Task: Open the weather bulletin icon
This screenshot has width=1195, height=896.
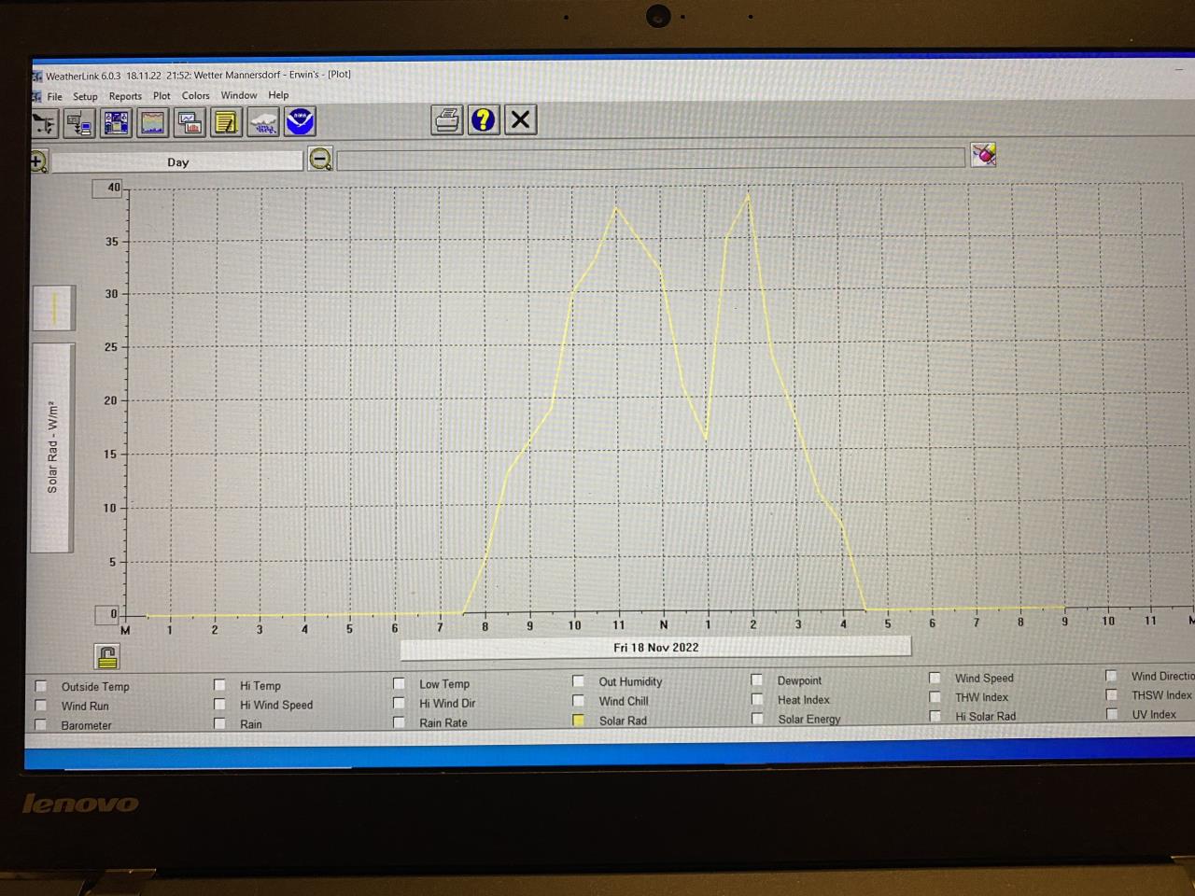Action: pos(116,123)
